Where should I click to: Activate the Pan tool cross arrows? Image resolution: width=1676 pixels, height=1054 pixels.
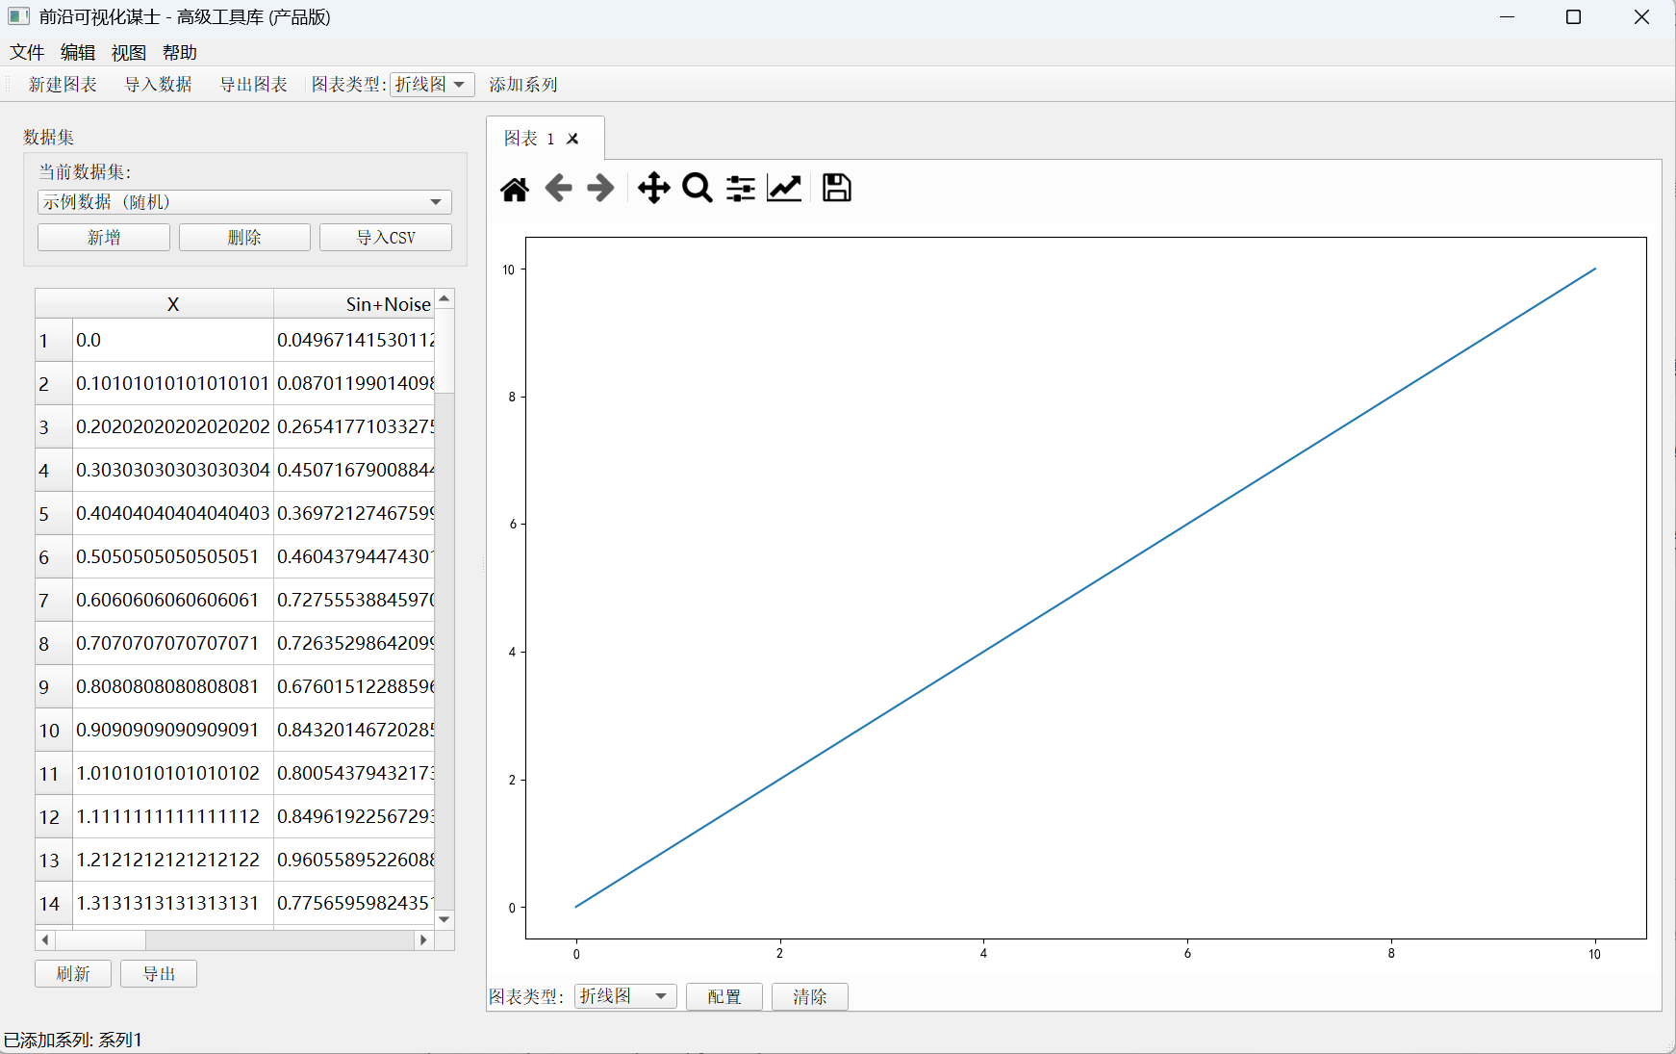pos(653,188)
